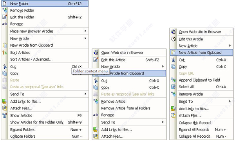
Task: Click the globe icon in middle article menu
Action: [96, 53]
